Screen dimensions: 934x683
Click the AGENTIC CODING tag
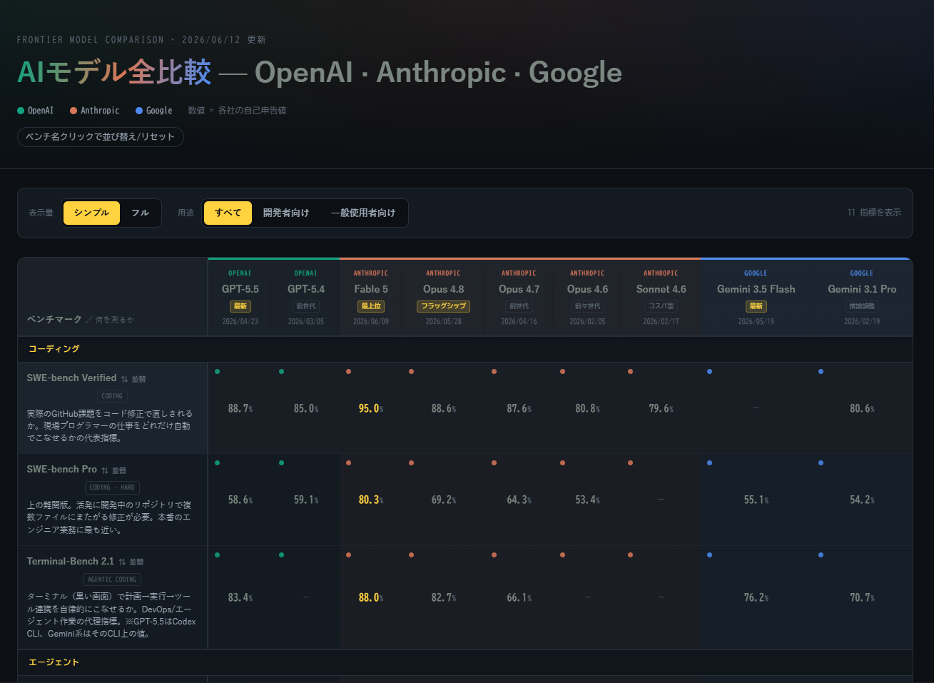(x=112, y=580)
